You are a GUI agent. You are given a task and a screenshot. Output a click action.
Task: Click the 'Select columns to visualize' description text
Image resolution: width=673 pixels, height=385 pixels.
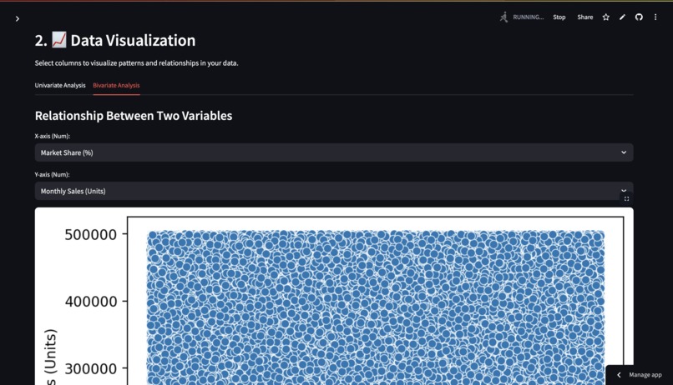136,63
